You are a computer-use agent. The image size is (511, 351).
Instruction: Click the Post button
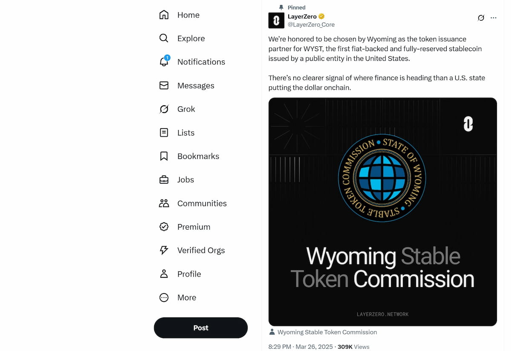(x=201, y=328)
